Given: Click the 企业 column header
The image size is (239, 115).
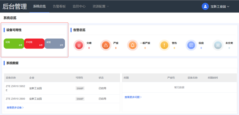Looking at the screenshot, I should pos(32,78).
